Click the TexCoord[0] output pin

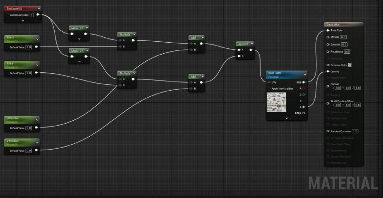[38, 15]
